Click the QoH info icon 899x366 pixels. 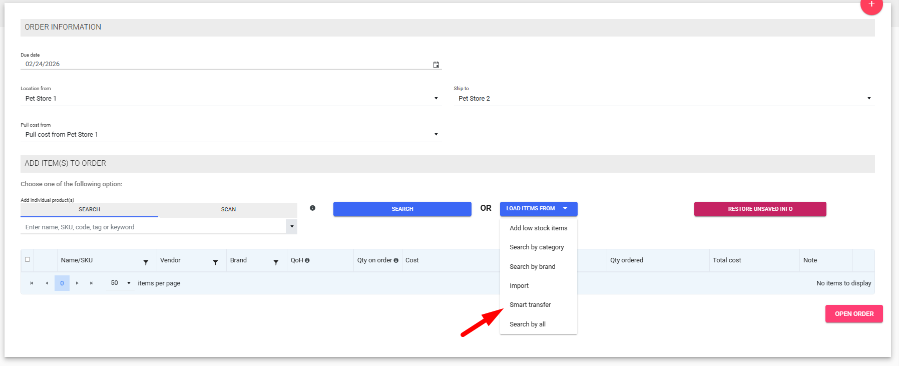[307, 260]
